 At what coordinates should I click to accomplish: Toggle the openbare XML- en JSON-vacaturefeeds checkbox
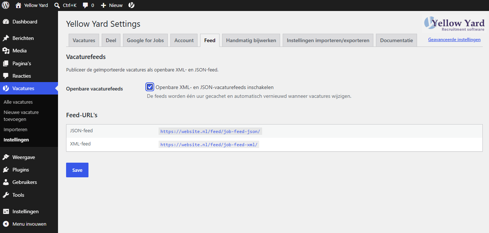(150, 87)
